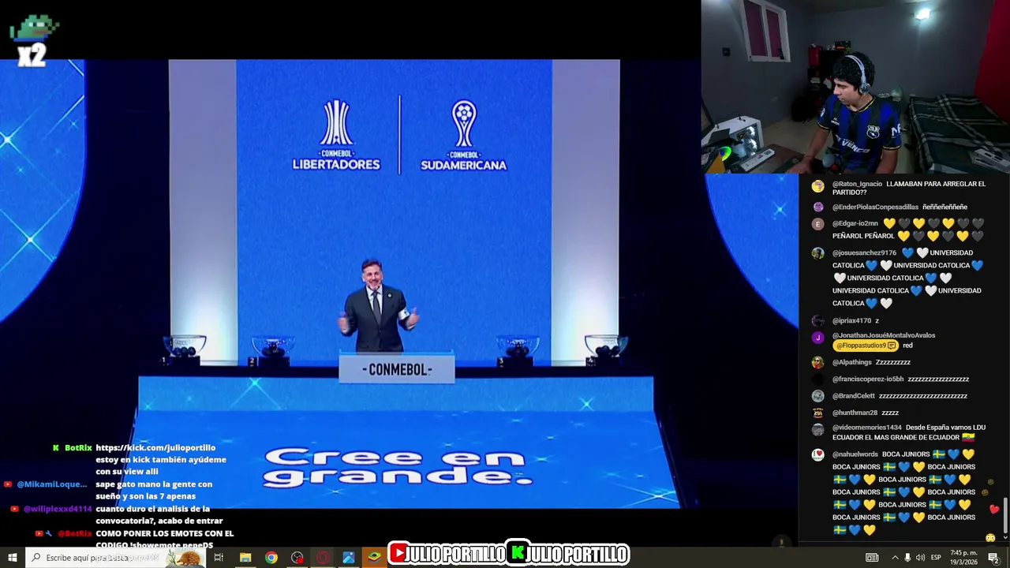Open the profile of @franciscoperez-io5bh
This screenshot has height=568, width=1010.
(868, 379)
